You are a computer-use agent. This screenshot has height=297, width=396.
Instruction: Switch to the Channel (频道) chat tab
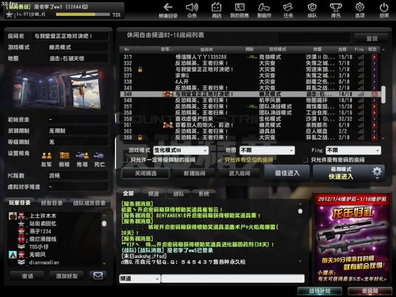(x=153, y=193)
